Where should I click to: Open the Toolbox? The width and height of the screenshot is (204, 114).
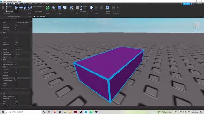pyautogui.click(x=54, y=8)
